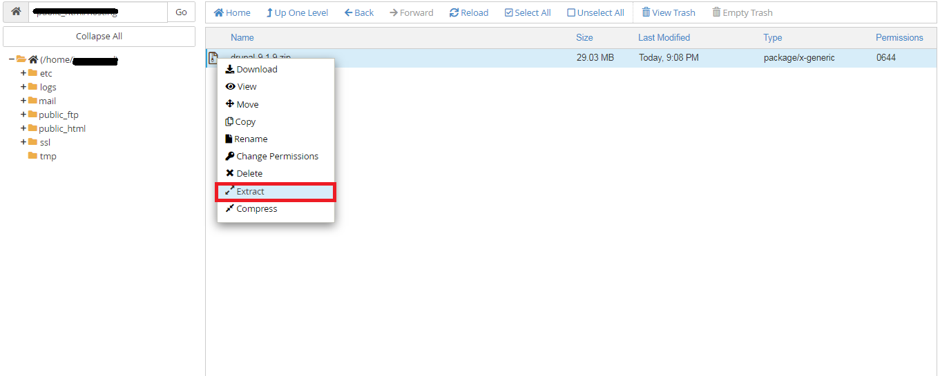
Task: Navigate Back in file manager
Action: tap(359, 12)
